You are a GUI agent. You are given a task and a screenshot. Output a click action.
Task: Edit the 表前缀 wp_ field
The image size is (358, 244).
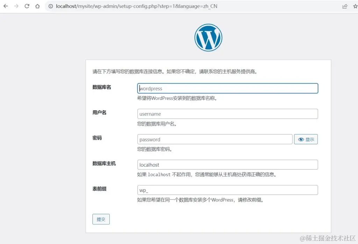pyautogui.click(x=228, y=190)
